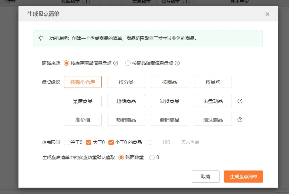Choose the 按整个仓库 suggestion
This screenshot has width=289, height=194.
pyautogui.click(x=83, y=82)
